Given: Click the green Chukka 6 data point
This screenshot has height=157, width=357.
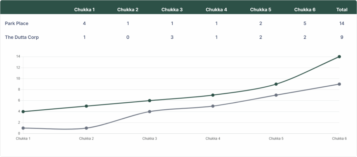Looking at the screenshot, I should pyautogui.click(x=339, y=57).
